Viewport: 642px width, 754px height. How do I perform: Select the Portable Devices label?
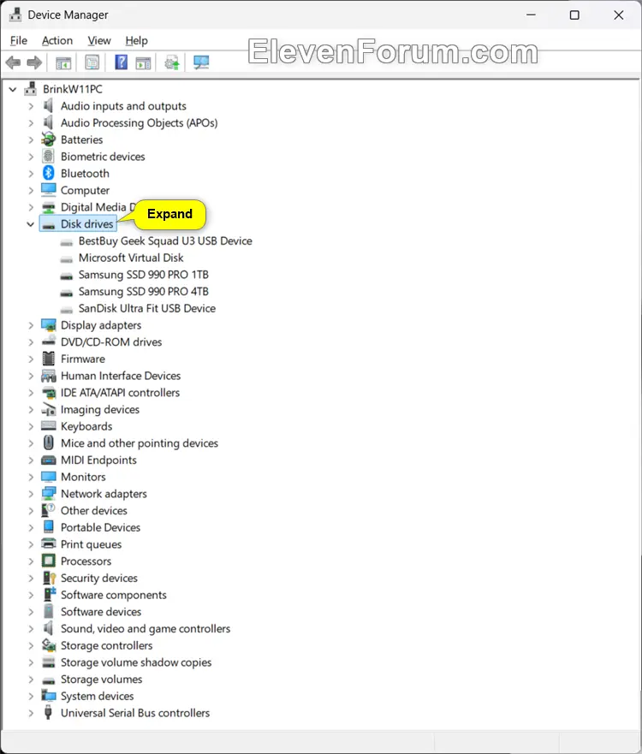pyautogui.click(x=100, y=527)
